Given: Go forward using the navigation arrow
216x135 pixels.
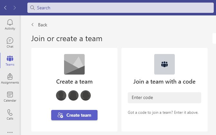Looking at the screenshot, I should 14,8.
